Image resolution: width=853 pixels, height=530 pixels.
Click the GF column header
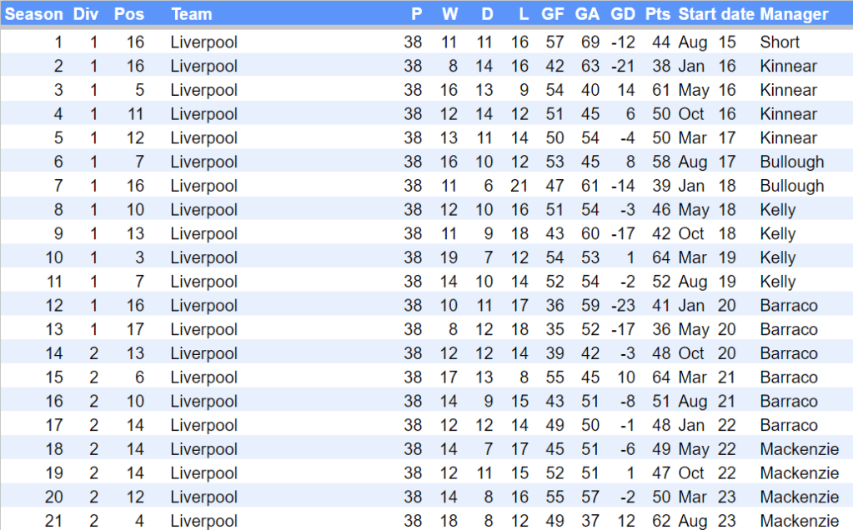(x=553, y=14)
